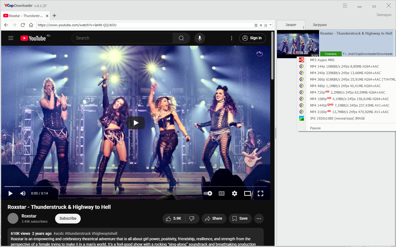Screen dimensions: 396x247
Task: Go to the home page icon
Action: point(31,25)
